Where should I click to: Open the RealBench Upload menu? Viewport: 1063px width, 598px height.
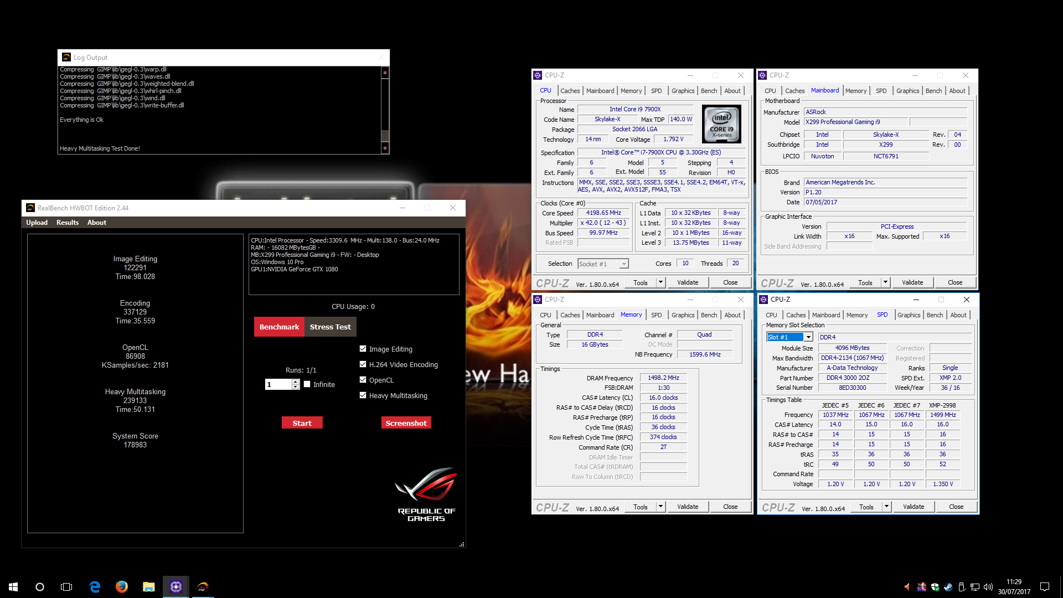pos(37,223)
